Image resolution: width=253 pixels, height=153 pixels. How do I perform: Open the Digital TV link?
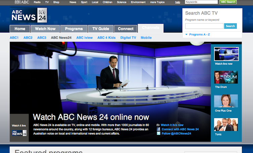128,38
